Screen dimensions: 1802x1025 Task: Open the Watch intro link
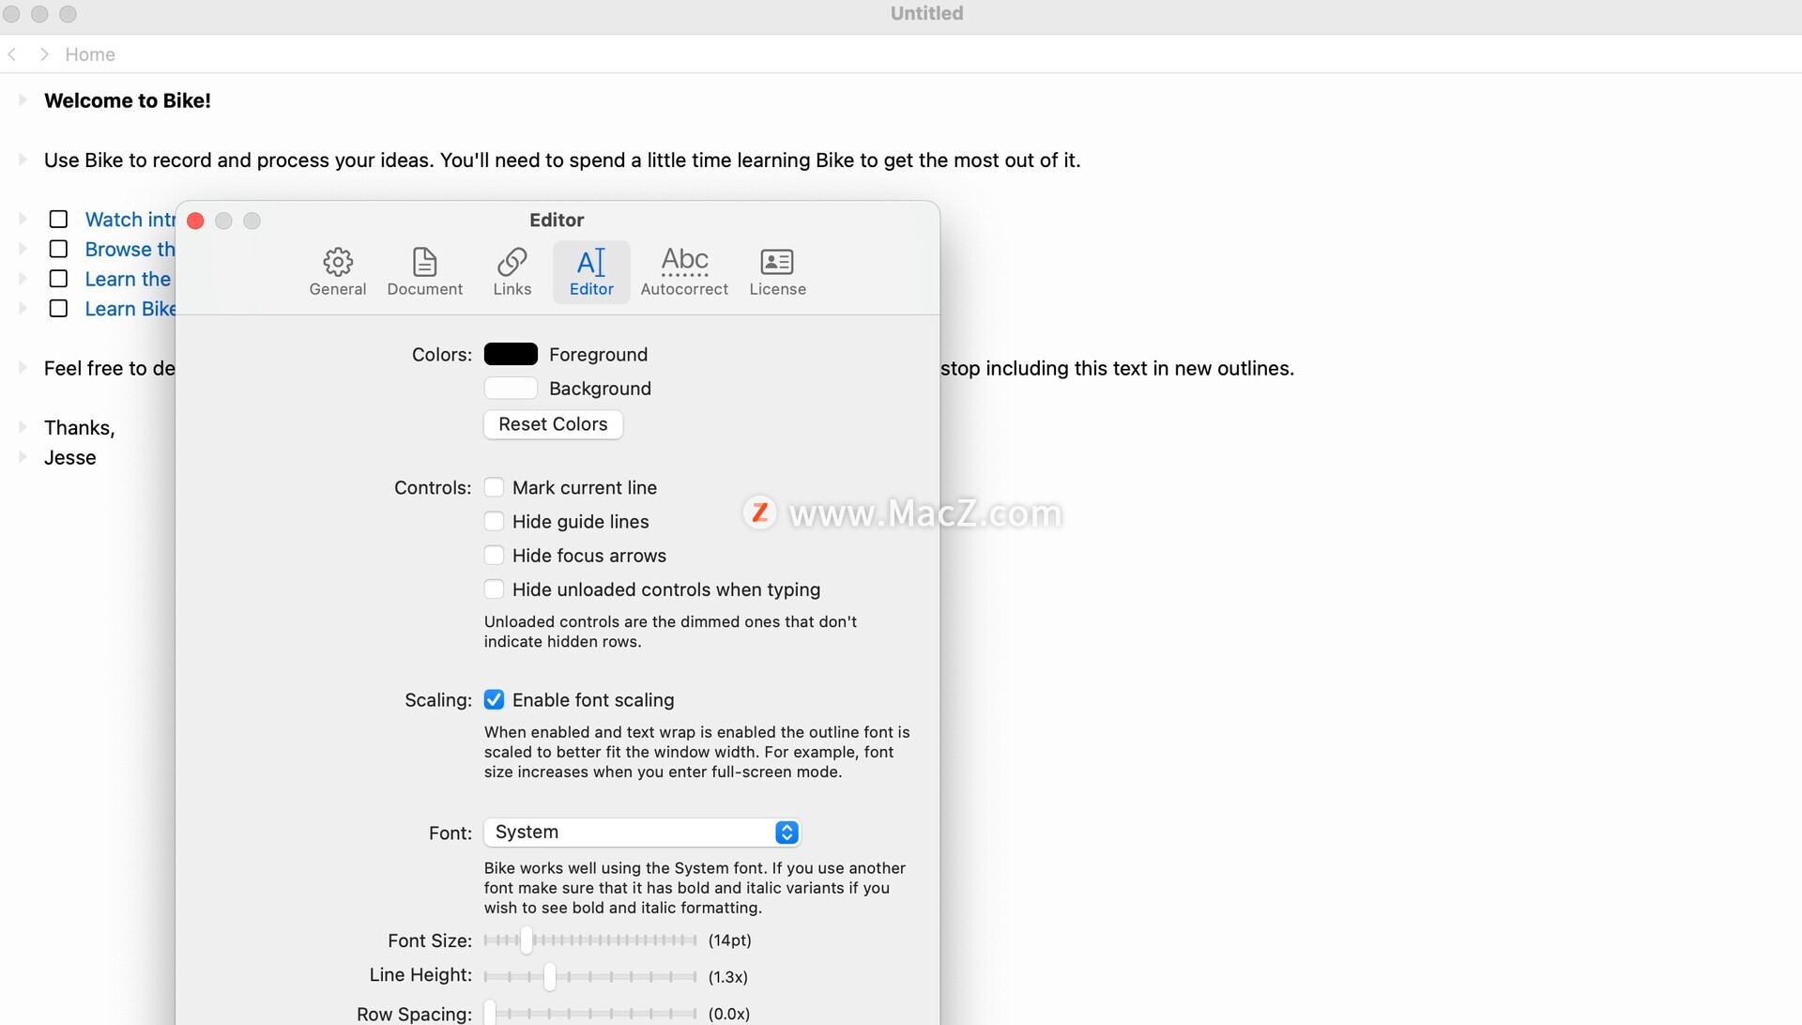tap(130, 220)
